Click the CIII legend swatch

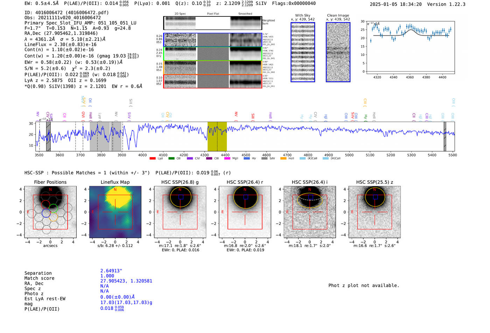click(209, 159)
